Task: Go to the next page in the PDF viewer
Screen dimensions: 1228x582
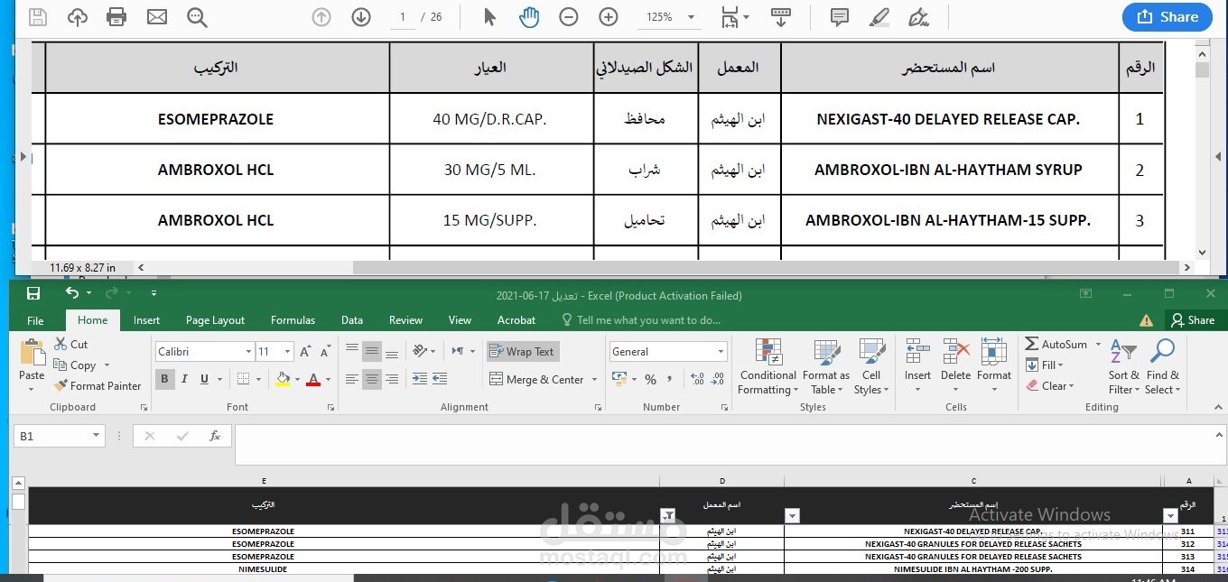Action: (361, 16)
